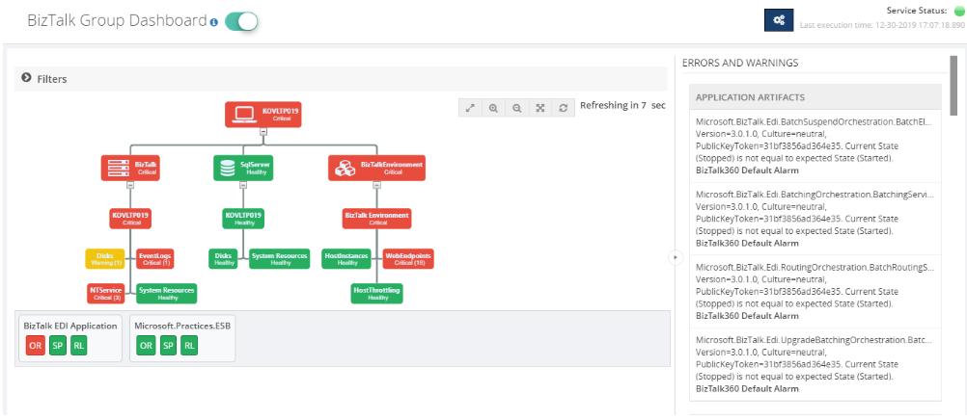The width and height of the screenshot is (967, 420).
Task: Open the UpgradeBatchingOrchestration error entry
Action: (x=815, y=364)
